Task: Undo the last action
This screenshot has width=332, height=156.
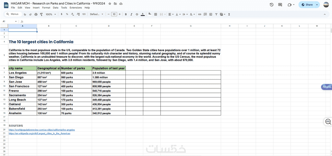Action: click(x=25, y=14)
